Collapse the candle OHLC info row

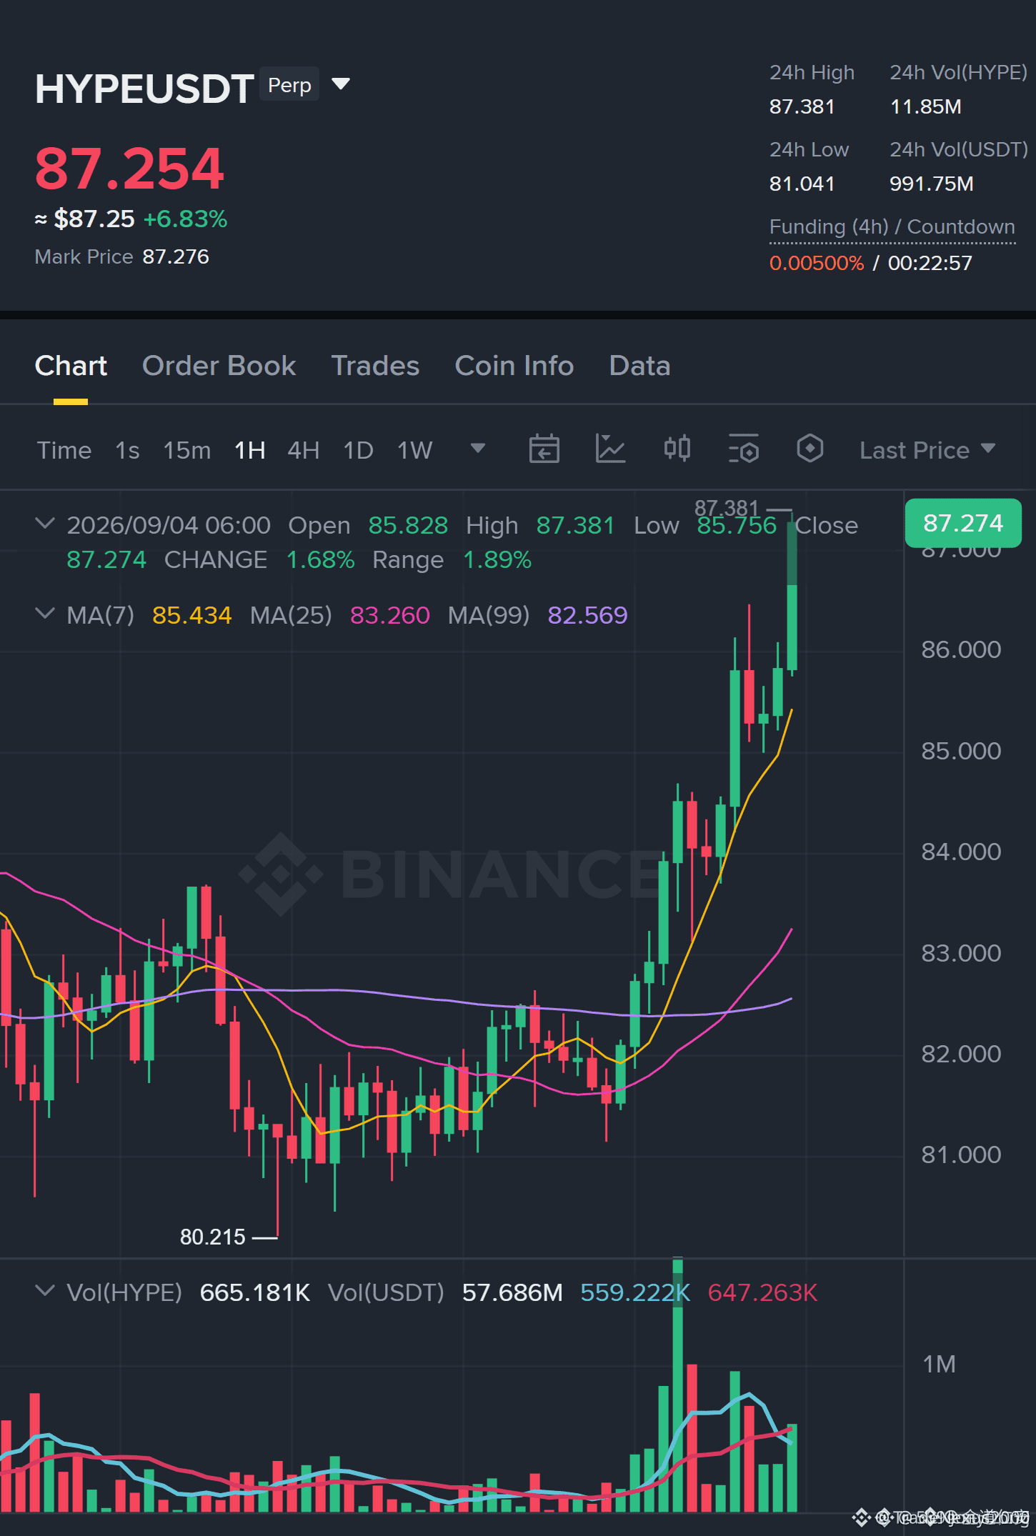coord(45,524)
